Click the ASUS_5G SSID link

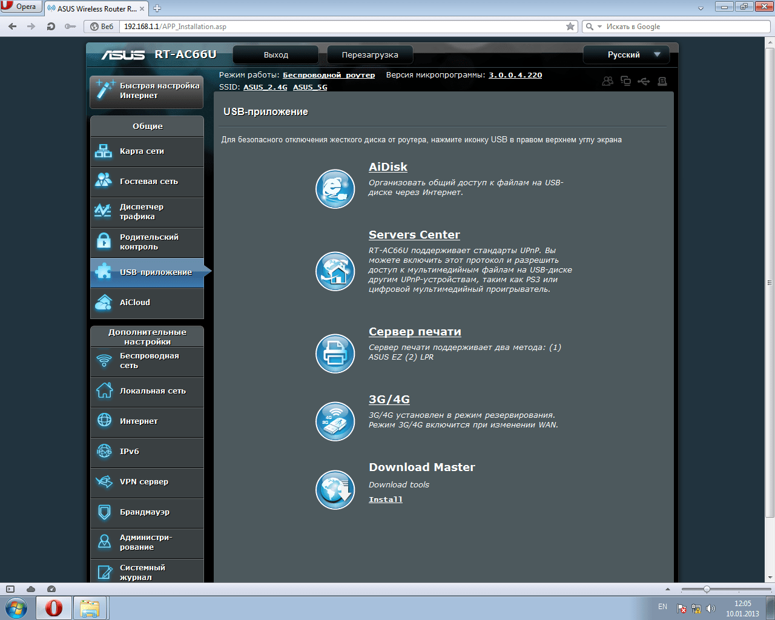[310, 87]
